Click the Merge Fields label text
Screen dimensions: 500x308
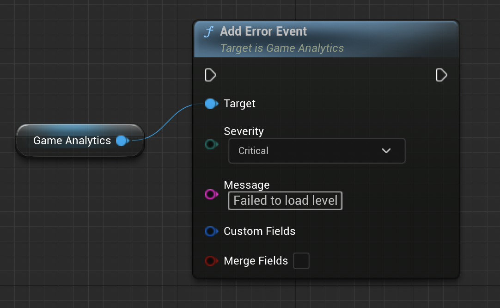pyautogui.click(x=256, y=261)
